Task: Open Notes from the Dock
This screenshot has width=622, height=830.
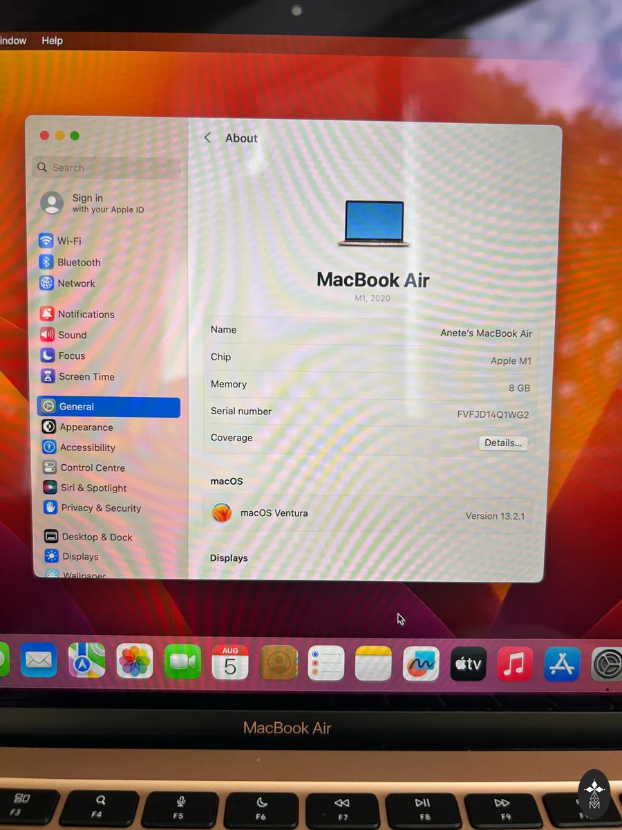Action: (373, 663)
